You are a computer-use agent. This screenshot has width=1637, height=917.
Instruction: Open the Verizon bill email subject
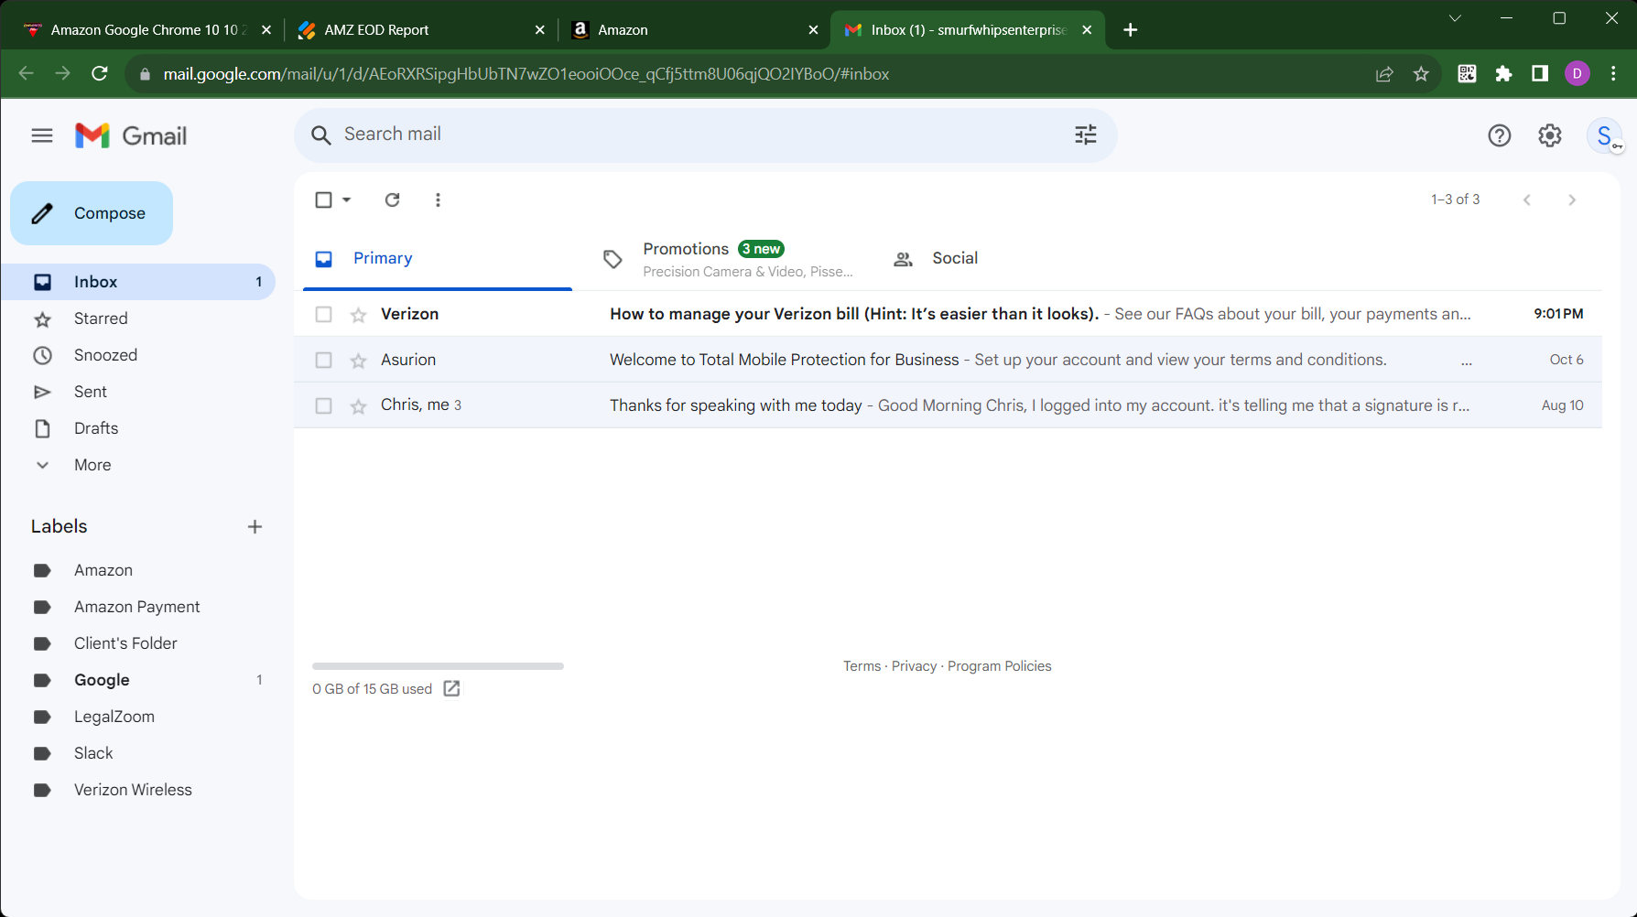[854, 314]
